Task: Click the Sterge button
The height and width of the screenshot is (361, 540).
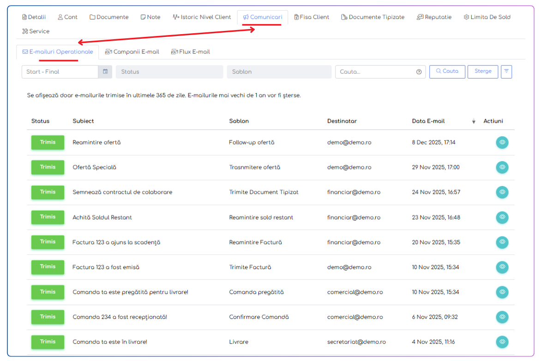Action: 483,72
